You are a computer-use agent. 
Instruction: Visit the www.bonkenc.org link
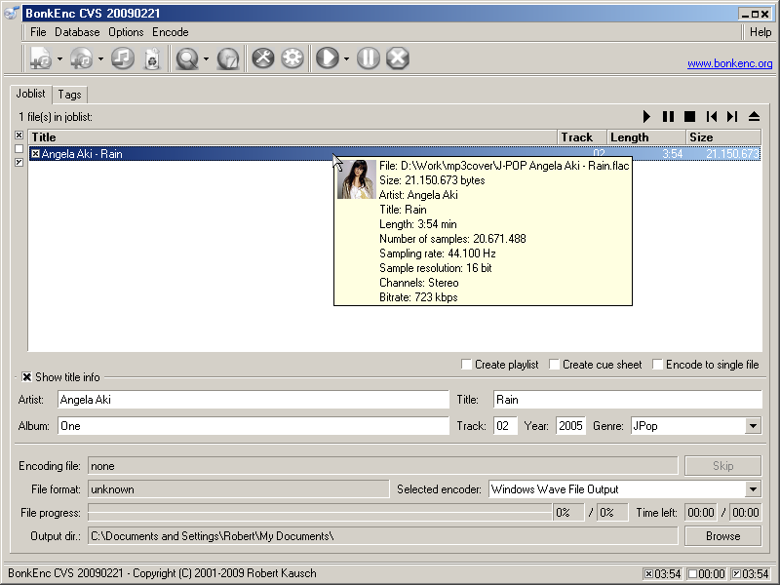point(729,63)
